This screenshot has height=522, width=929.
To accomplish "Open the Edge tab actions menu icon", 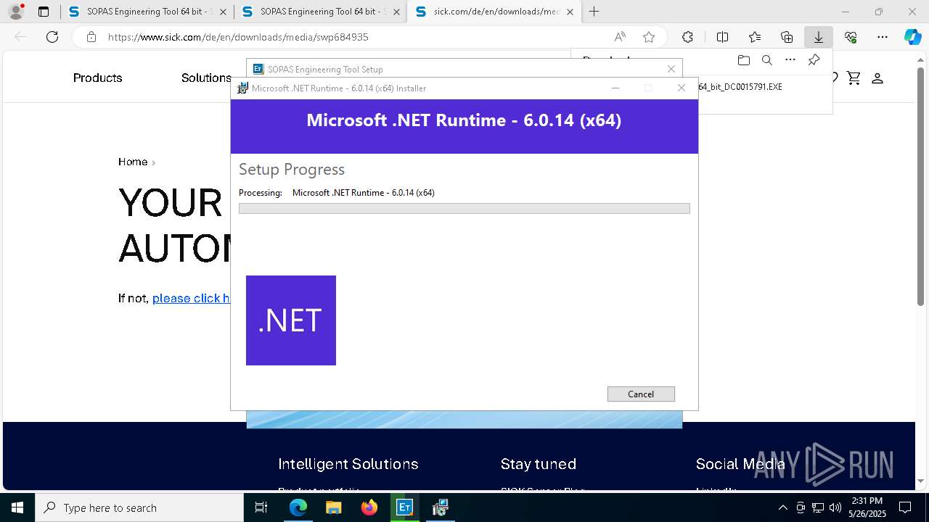I will click(x=44, y=12).
